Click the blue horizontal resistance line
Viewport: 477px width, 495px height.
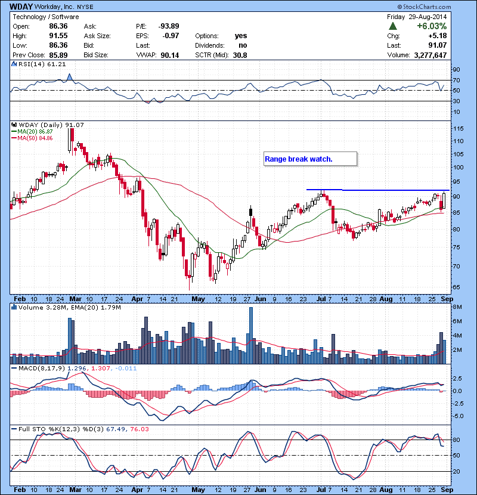click(378, 190)
